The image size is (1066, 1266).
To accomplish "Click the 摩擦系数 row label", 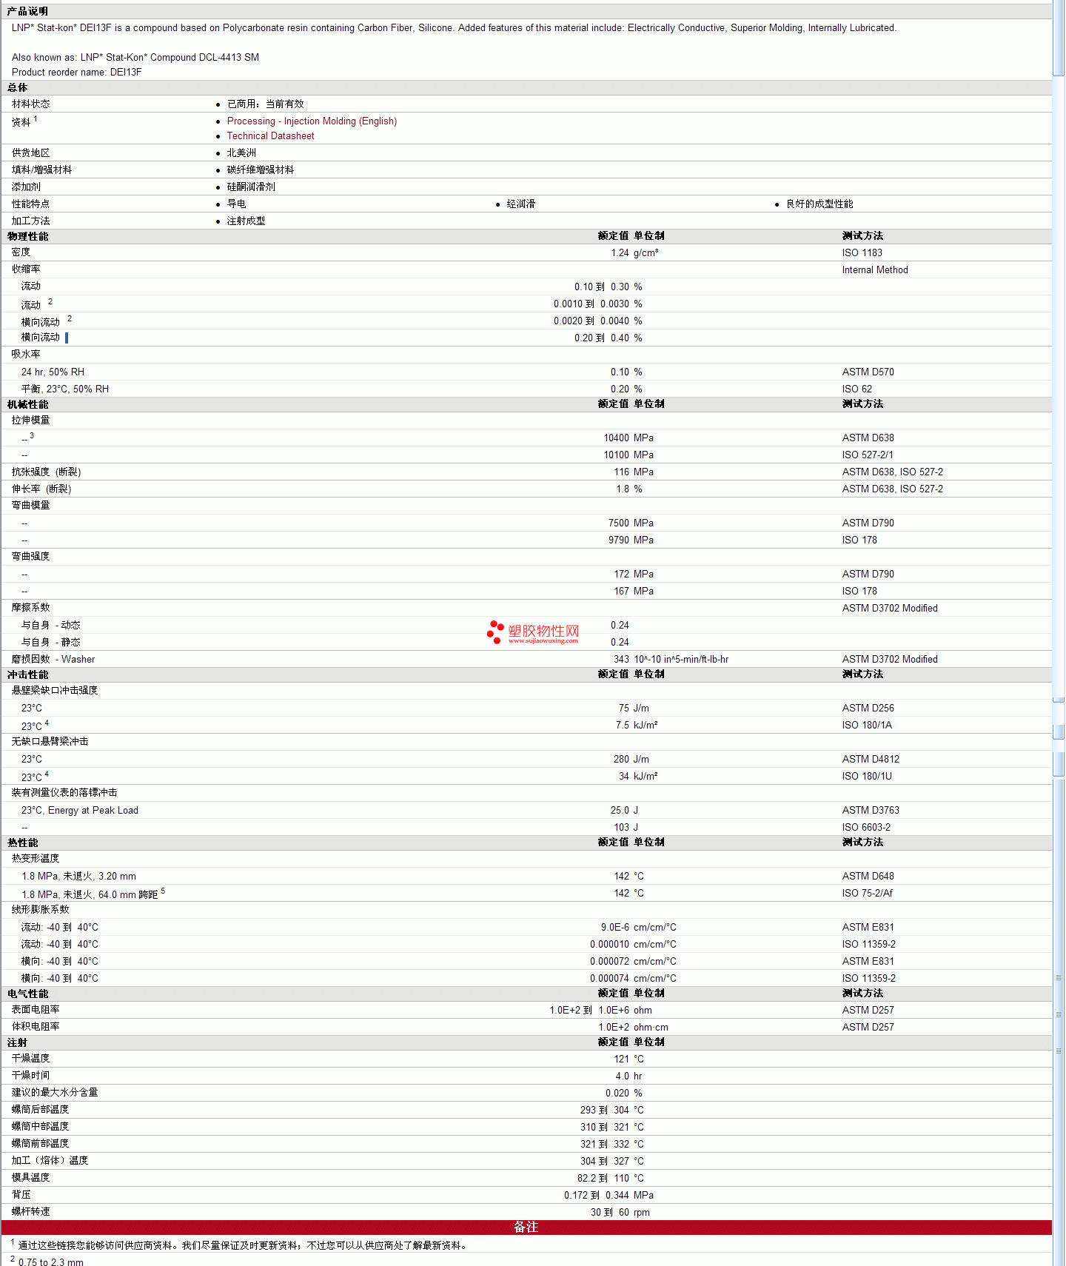I will pyautogui.click(x=31, y=608).
